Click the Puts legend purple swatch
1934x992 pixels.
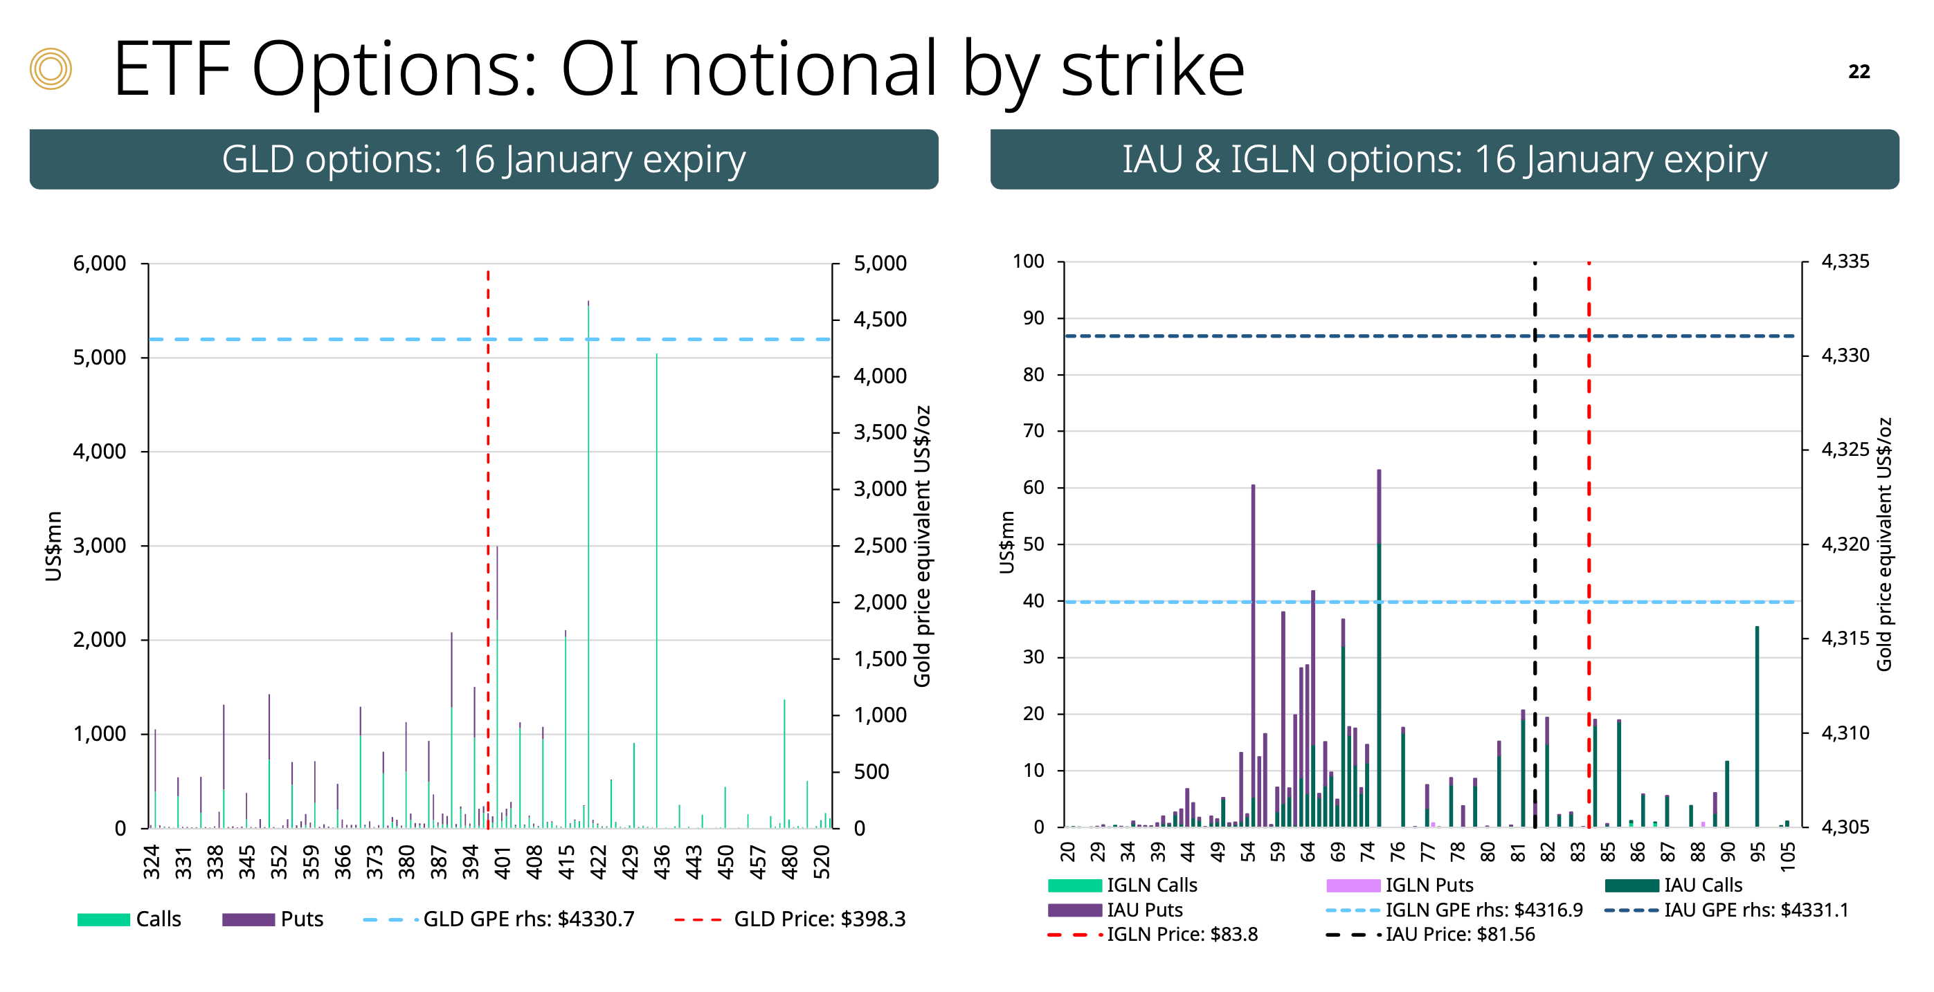tap(248, 920)
